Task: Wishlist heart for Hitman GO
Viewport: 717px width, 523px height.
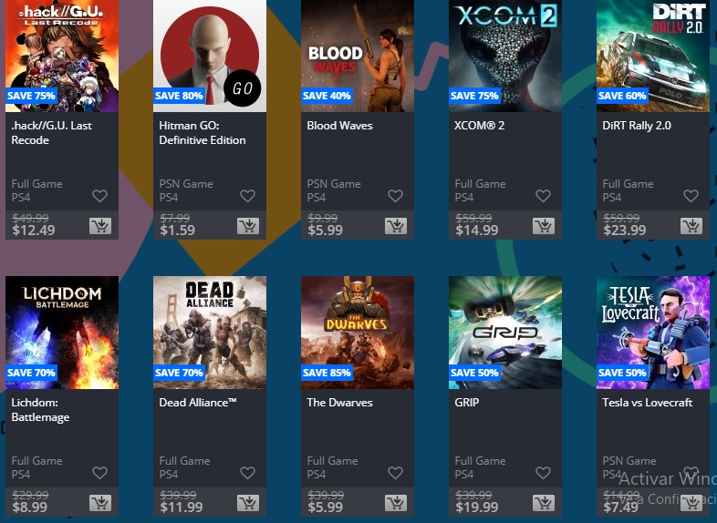Action: (247, 196)
